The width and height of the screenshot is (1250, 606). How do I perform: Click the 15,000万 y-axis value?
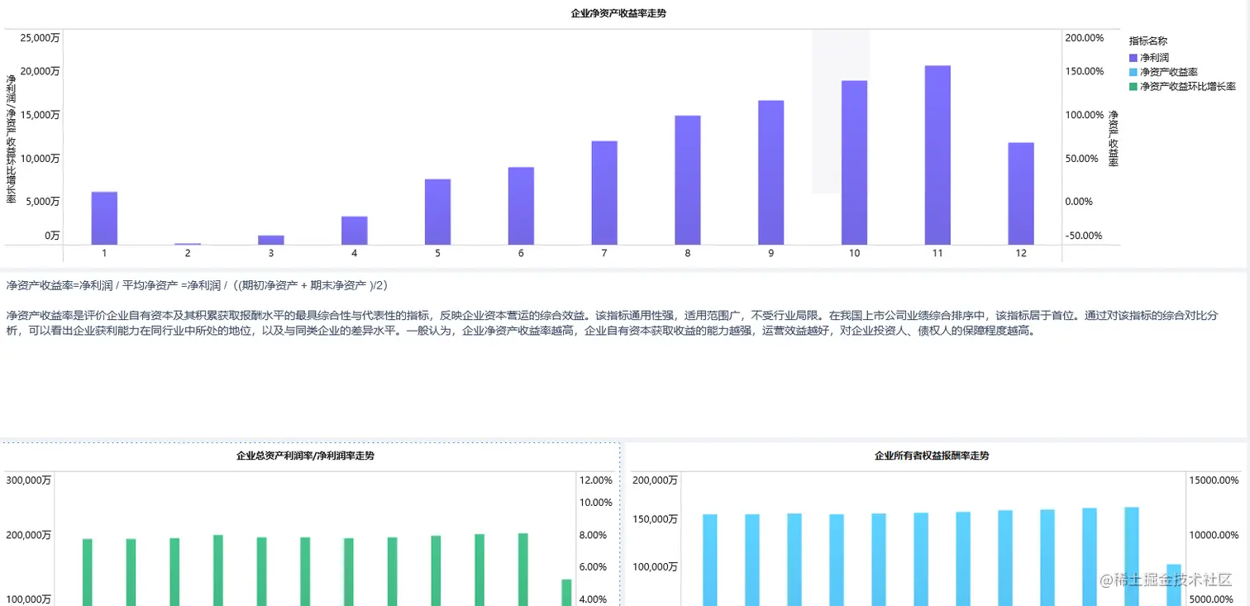point(40,115)
